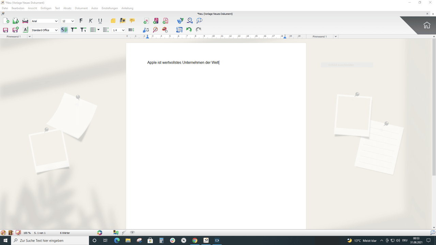The height and width of the screenshot is (245, 436).
Task: Toggle bold formatting (F)
Action: [81, 21]
